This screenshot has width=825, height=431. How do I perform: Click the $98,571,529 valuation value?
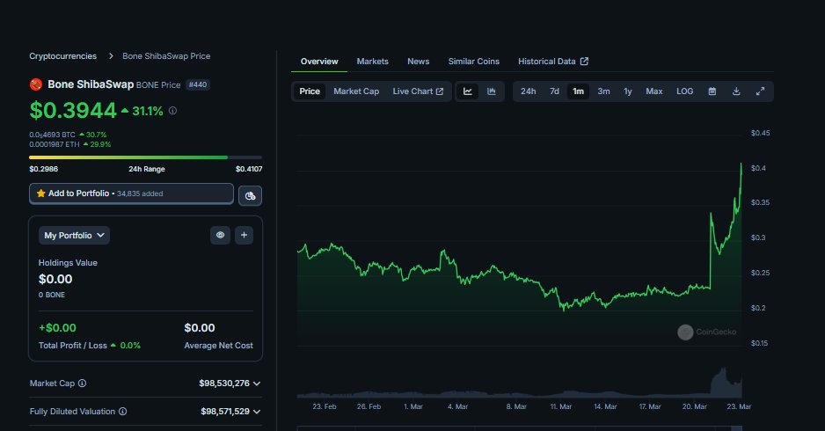225,412
